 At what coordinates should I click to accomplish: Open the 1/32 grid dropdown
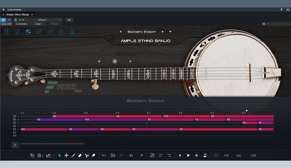[x=253, y=156]
